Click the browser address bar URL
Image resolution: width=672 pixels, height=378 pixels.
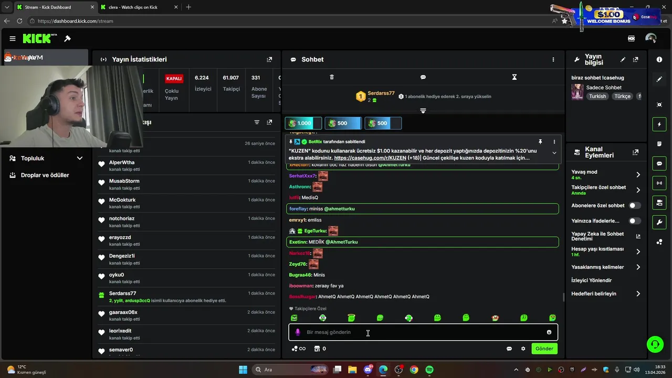click(x=76, y=21)
